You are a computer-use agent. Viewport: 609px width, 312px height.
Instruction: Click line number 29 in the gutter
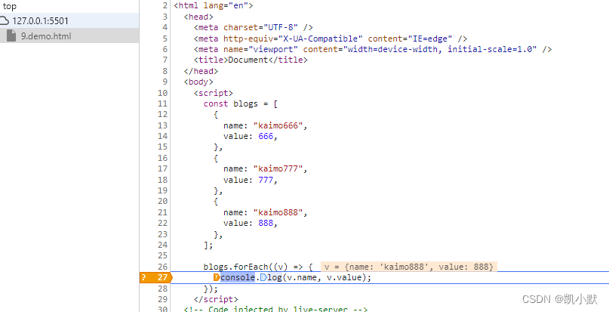point(163,300)
